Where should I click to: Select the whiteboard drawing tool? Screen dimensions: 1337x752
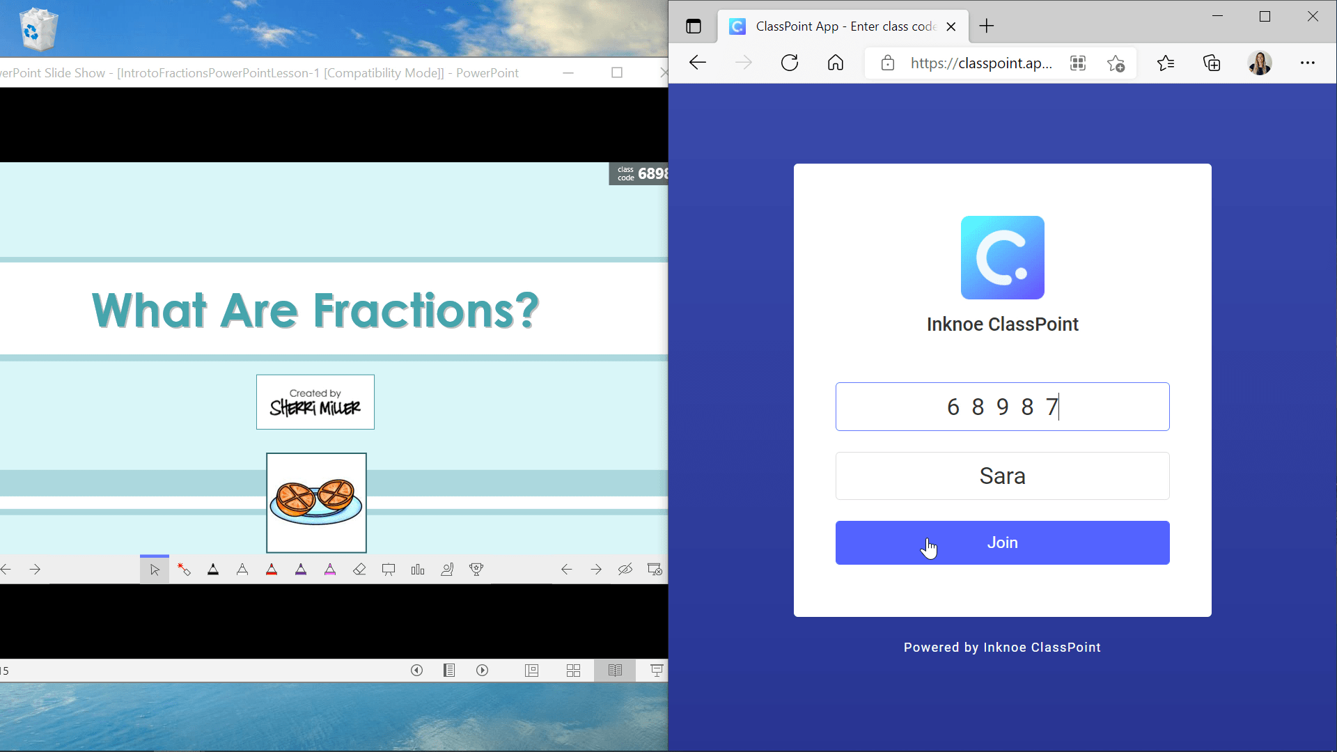click(x=389, y=570)
